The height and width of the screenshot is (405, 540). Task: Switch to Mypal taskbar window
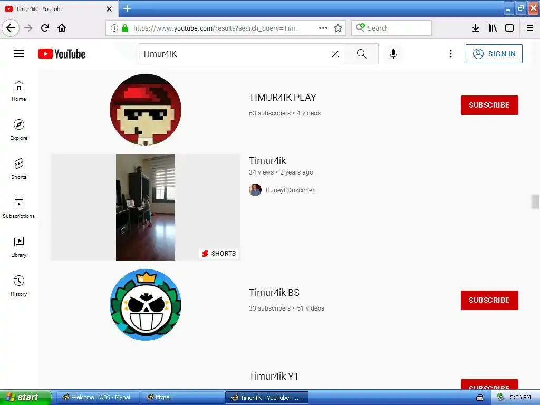[x=182, y=397]
